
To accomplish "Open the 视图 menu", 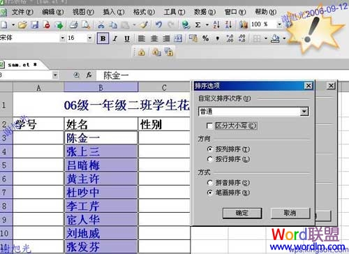I will pos(83,12).
